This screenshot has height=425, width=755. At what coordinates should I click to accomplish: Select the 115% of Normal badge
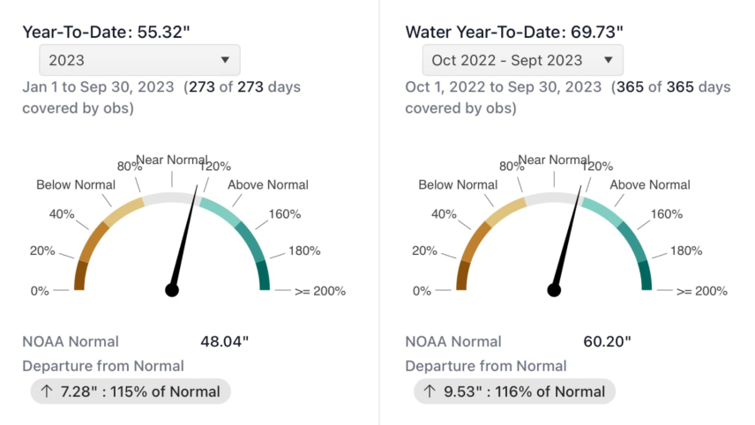click(131, 391)
